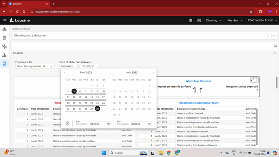Open the Chrome profile avatar
Image resolution: width=279 pixels, height=157 pixels.
tap(270, 12)
